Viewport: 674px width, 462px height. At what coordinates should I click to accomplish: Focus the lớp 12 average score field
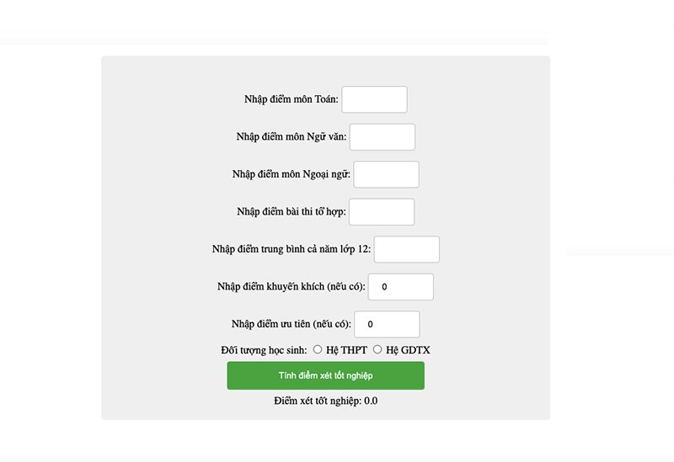(x=407, y=249)
